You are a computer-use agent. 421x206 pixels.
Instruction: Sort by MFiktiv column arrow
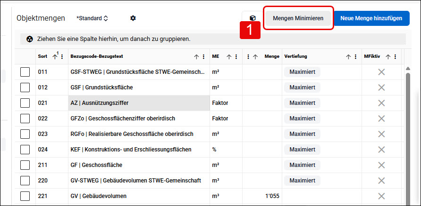(387, 57)
